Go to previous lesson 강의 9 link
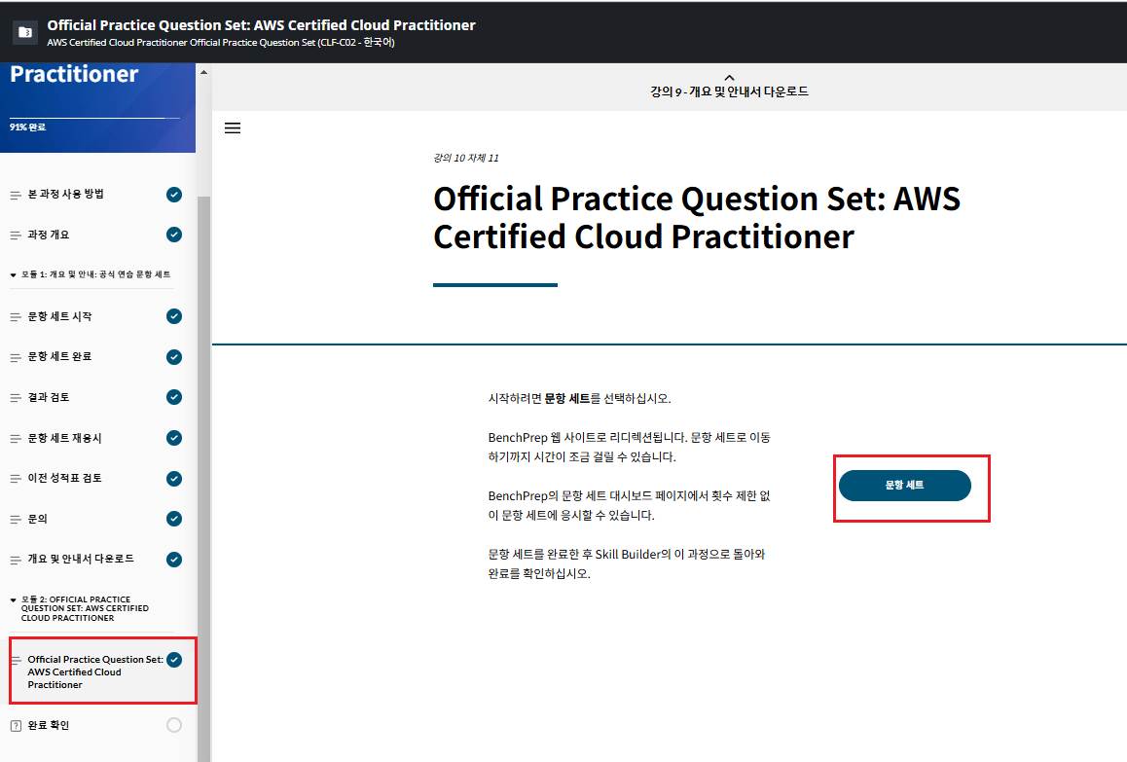The height and width of the screenshot is (762, 1127). point(729,91)
